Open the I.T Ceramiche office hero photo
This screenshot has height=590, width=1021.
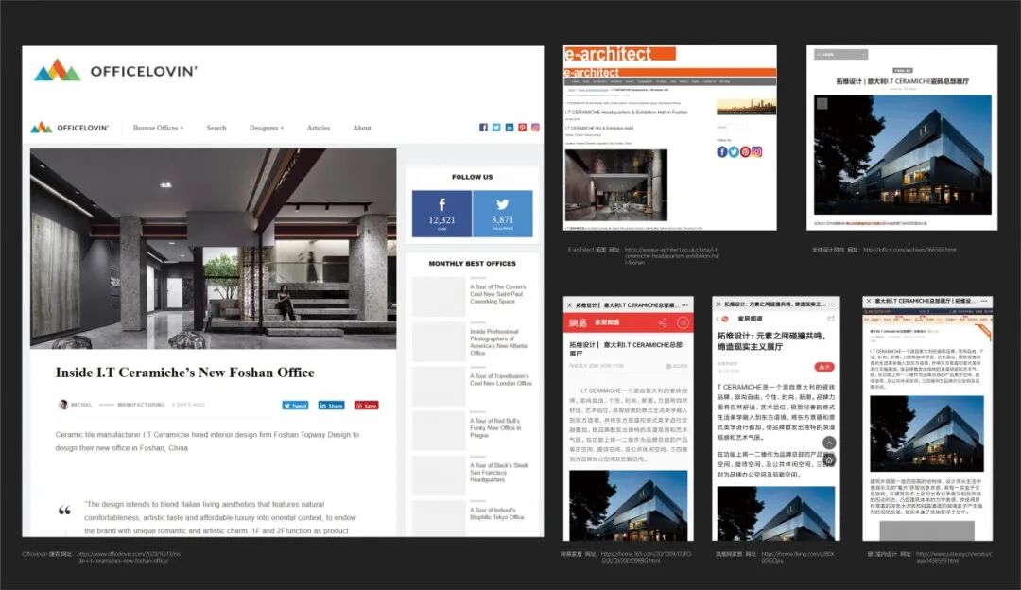[213, 248]
